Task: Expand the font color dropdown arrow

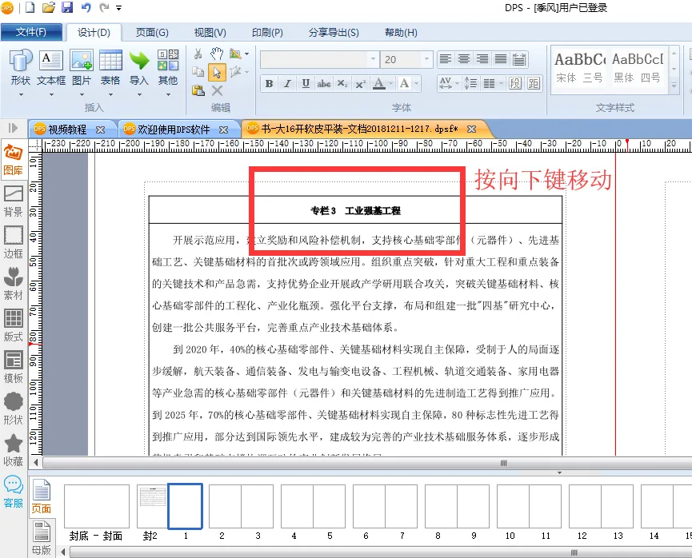Action: tap(390, 83)
